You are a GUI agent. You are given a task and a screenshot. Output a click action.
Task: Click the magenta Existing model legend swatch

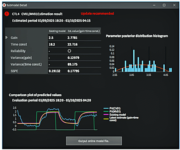click(106, 115)
